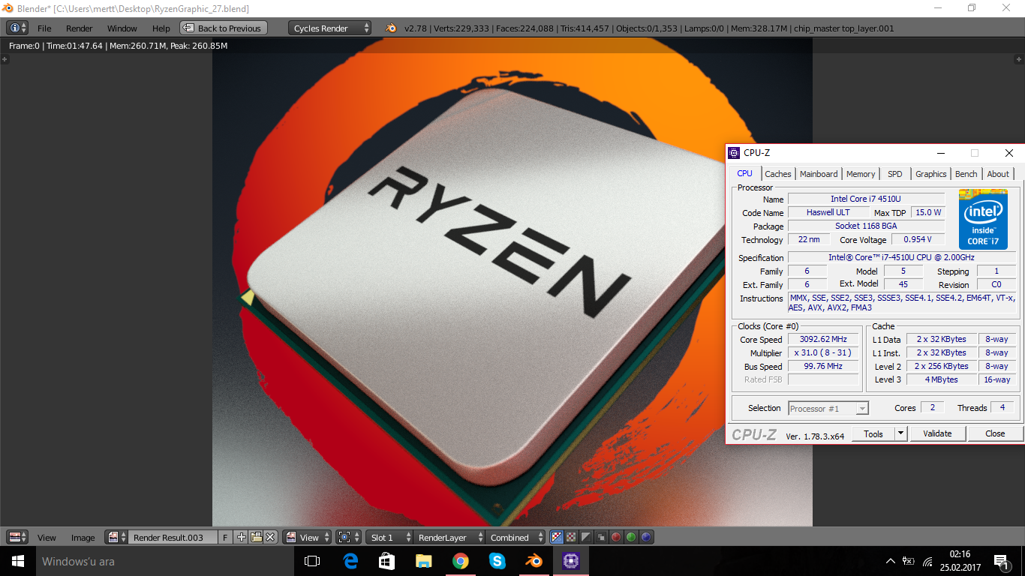The height and width of the screenshot is (576, 1025).
Task: Switch to Google Chrome on the taskbar
Action: point(461,561)
